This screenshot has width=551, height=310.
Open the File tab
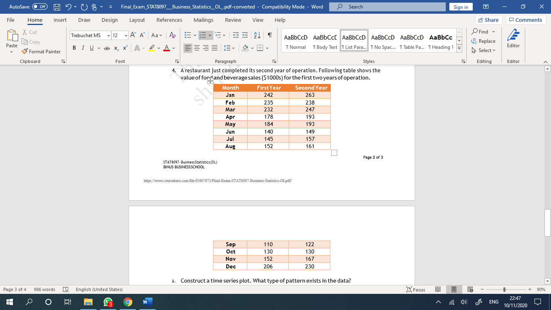(x=10, y=20)
